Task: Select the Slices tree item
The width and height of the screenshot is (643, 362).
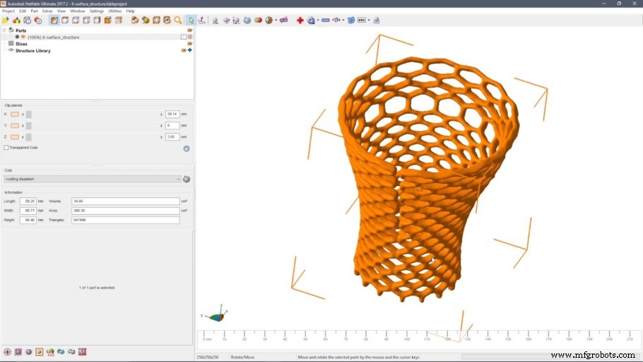Action: 21,44
